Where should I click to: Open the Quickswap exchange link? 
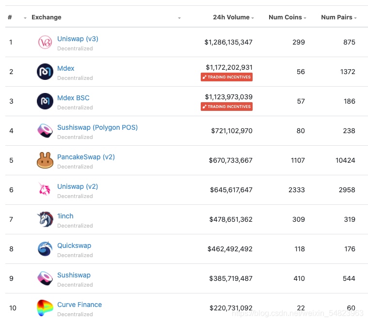74,245
